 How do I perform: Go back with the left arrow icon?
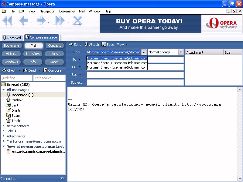(23, 20)
